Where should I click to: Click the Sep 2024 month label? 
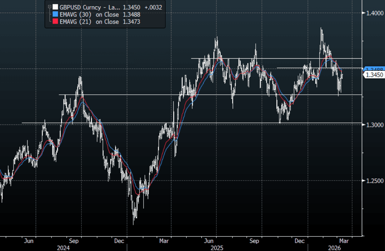[74, 241]
